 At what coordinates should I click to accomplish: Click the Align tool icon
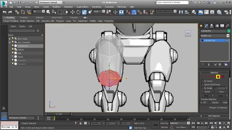[x=187, y=12]
